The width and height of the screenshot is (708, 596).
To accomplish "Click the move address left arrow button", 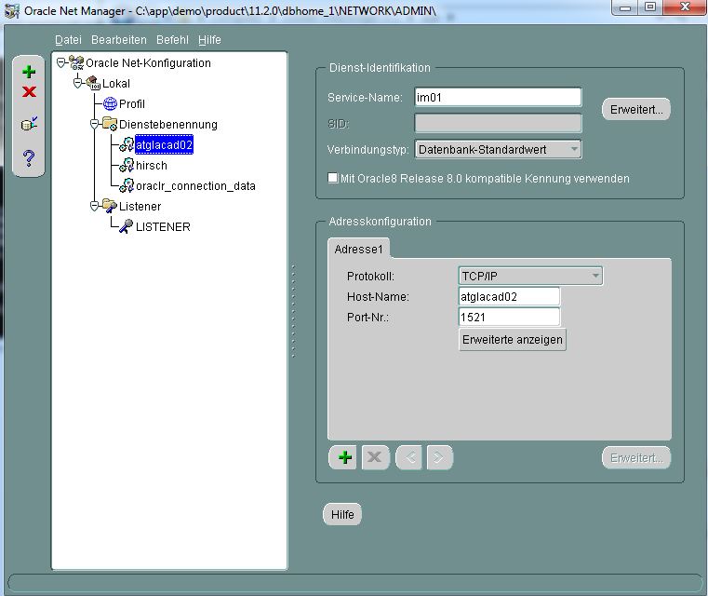I will point(409,457).
